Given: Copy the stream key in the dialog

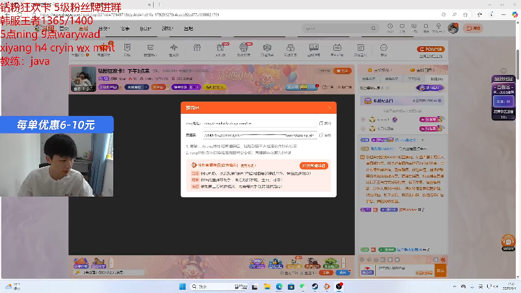Looking at the screenshot, I should pos(325,135).
